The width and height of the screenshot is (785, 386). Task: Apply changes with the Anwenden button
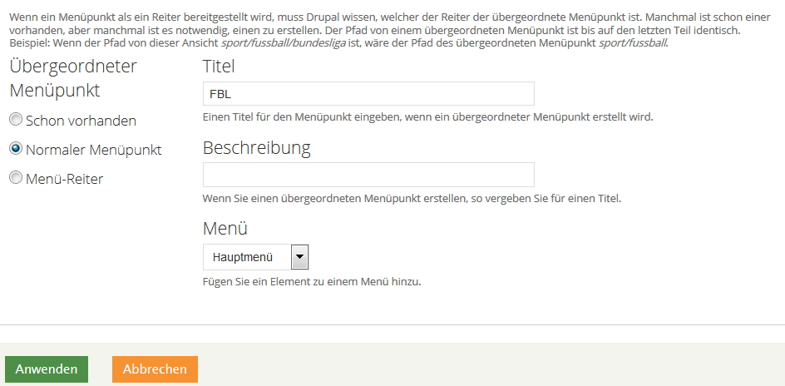point(47,369)
